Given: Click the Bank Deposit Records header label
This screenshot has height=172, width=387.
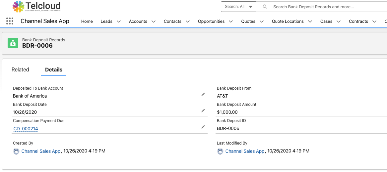Looking at the screenshot, I should [x=44, y=40].
